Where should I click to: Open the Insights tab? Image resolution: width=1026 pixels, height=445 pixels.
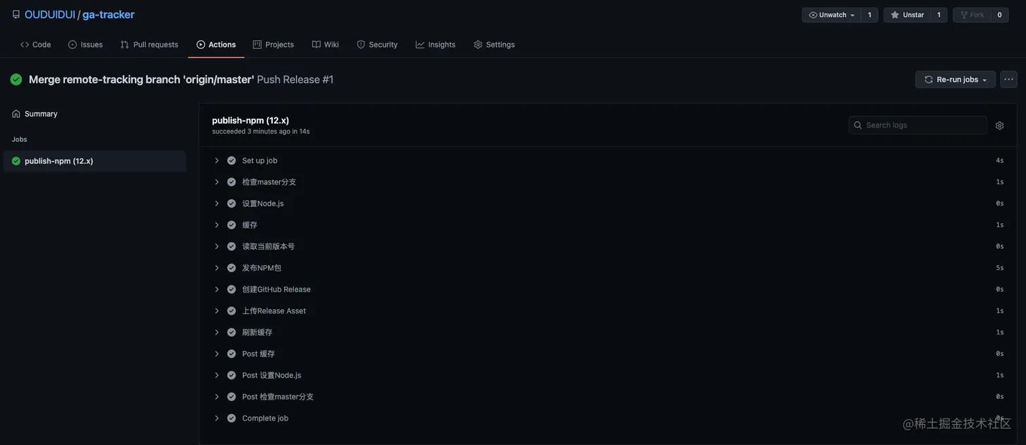(x=436, y=44)
